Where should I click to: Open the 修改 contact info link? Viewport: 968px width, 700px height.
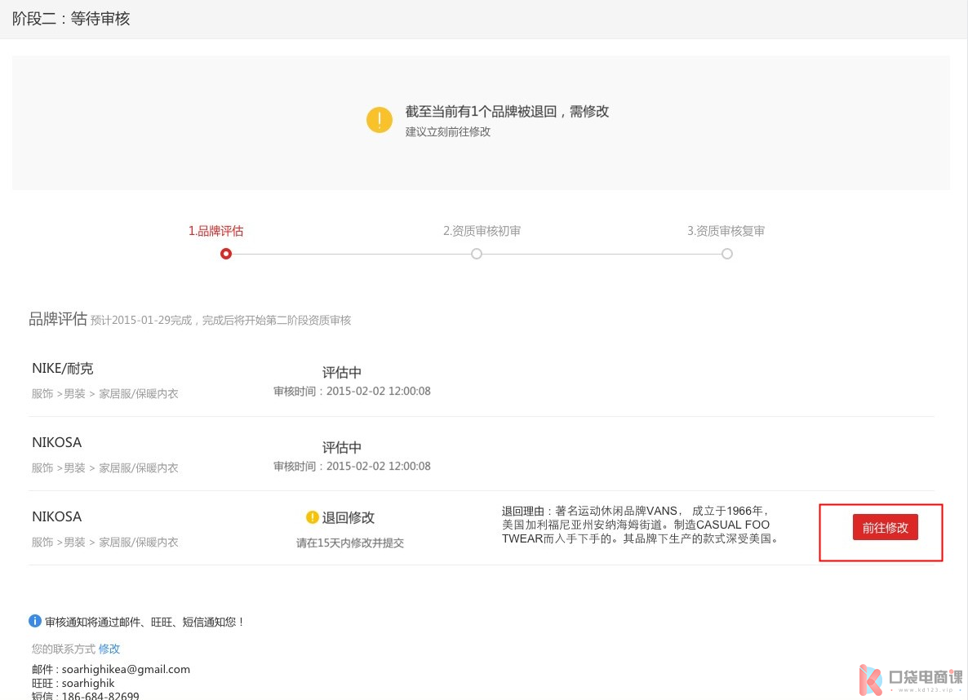tap(109, 649)
